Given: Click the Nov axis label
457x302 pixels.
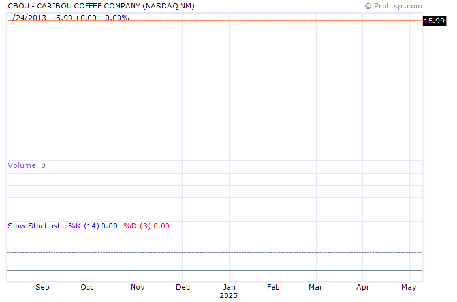Looking at the screenshot, I should (x=138, y=287).
